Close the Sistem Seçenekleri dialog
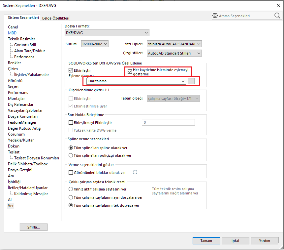The width and height of the screenshot is (284, 250). coord(277,4)
